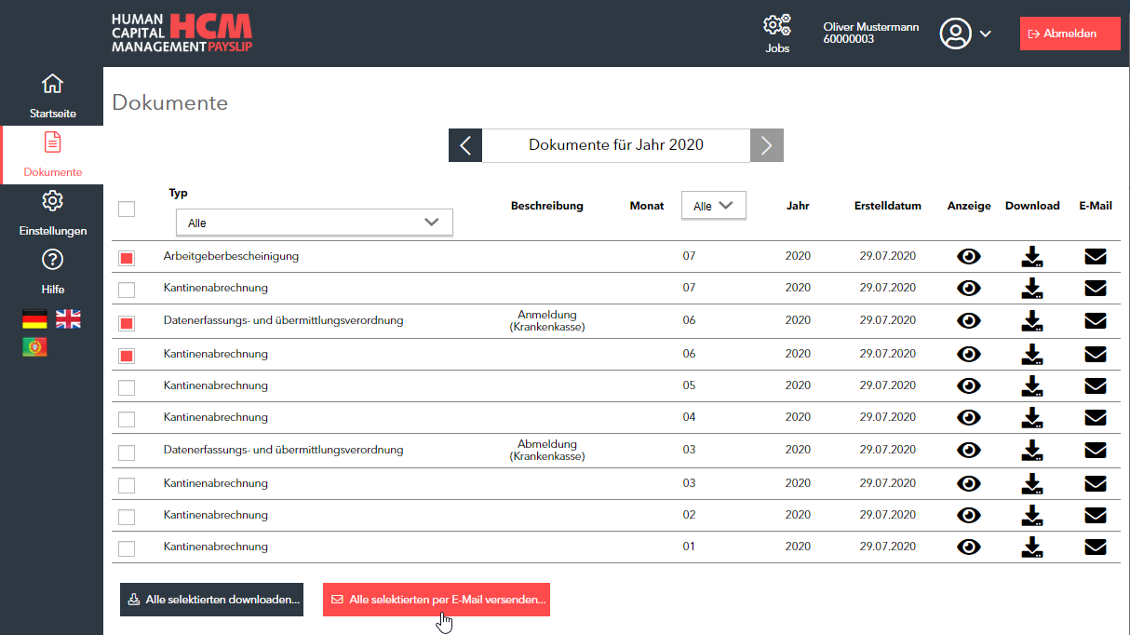1130x635 pixels.
Task: View Kantinenabrechnung month 04 via eye icon
Action: (x=969, y=418)
